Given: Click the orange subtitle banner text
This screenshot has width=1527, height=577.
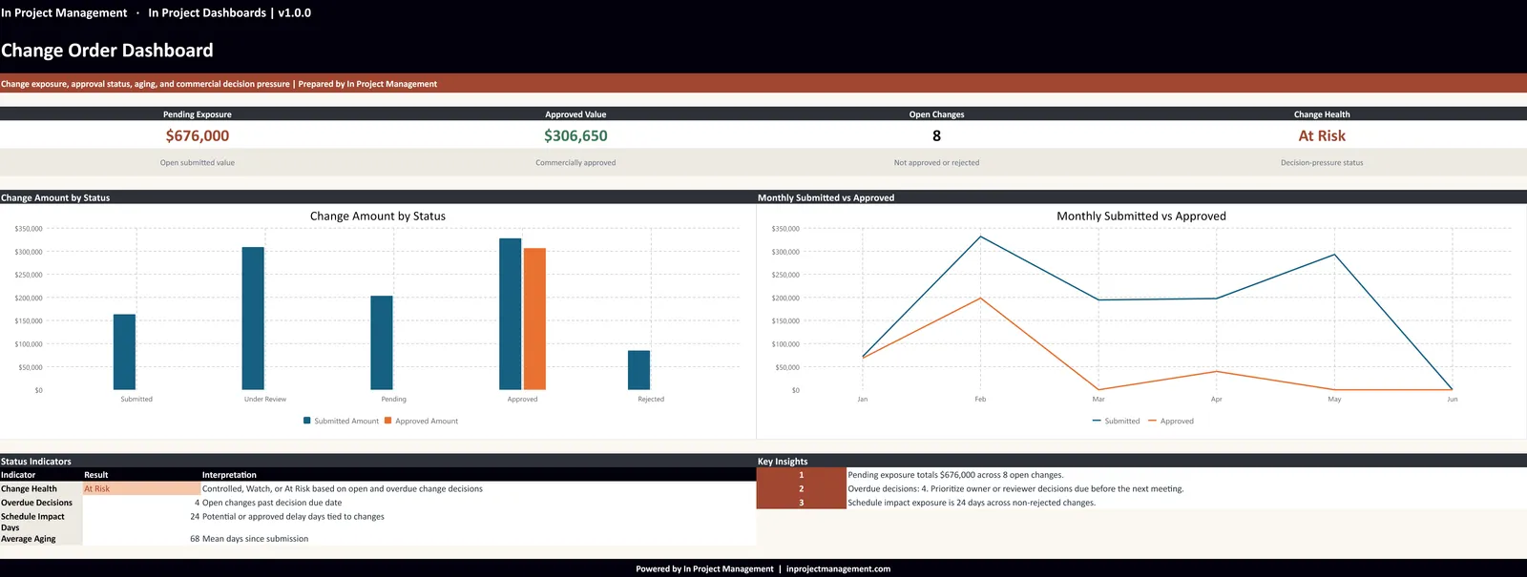Looking at the screenshot, I should click(x=219, y=84).
